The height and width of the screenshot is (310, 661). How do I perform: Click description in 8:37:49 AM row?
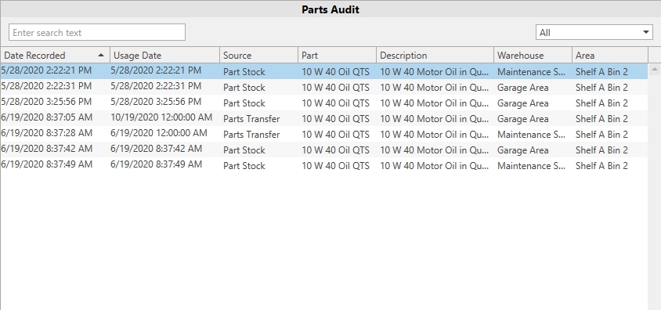pyautogui.click(x=435, y=165)
